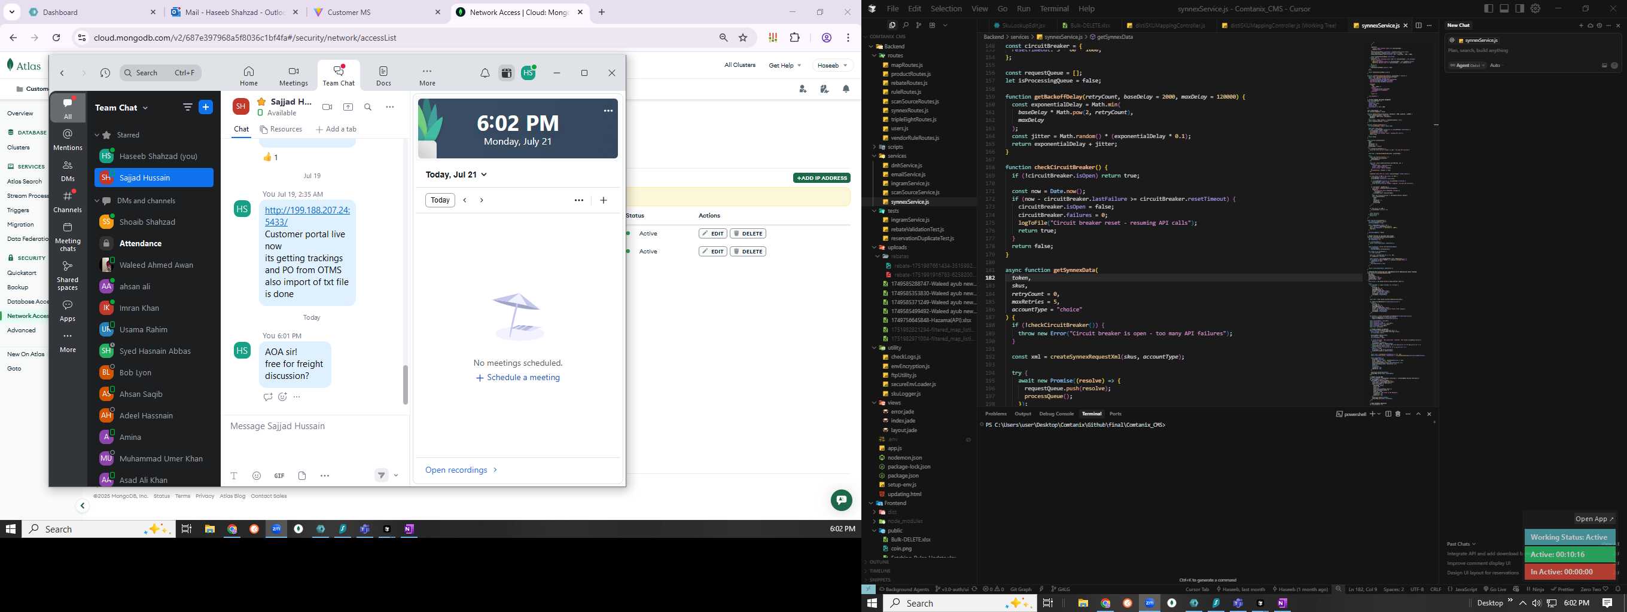Open GIF picker in message composer
Image resolution: width=1627 pixels, height=612 pixels.
(279, 476)
